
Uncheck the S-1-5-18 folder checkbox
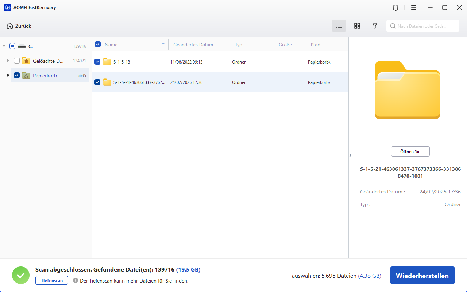pos(97,62)
